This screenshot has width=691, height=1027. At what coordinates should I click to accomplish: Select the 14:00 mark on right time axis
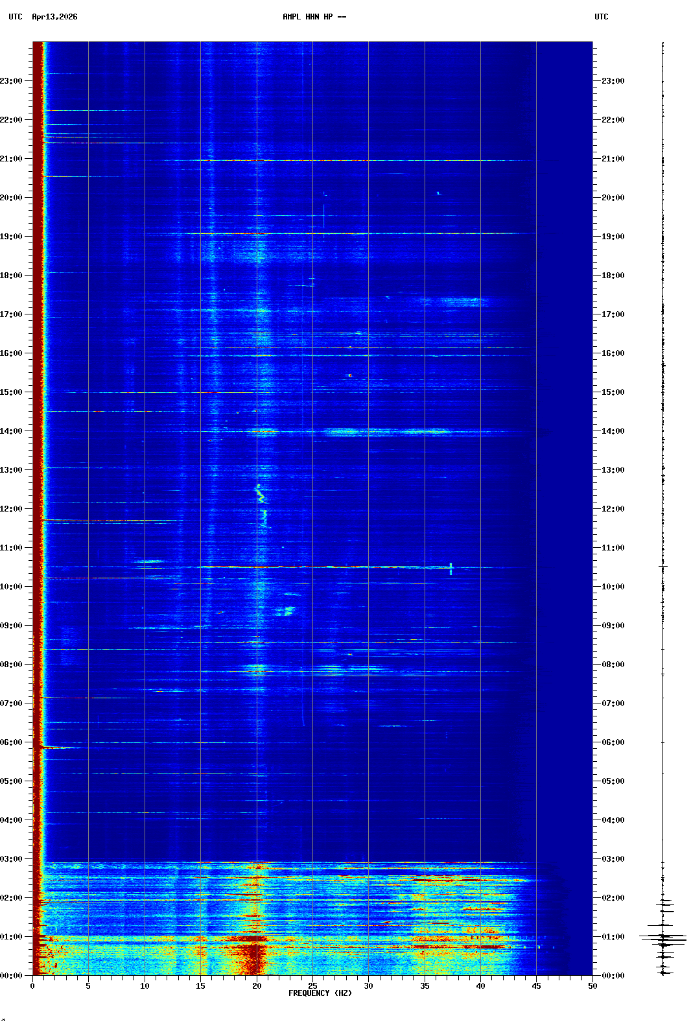(613, 431)
